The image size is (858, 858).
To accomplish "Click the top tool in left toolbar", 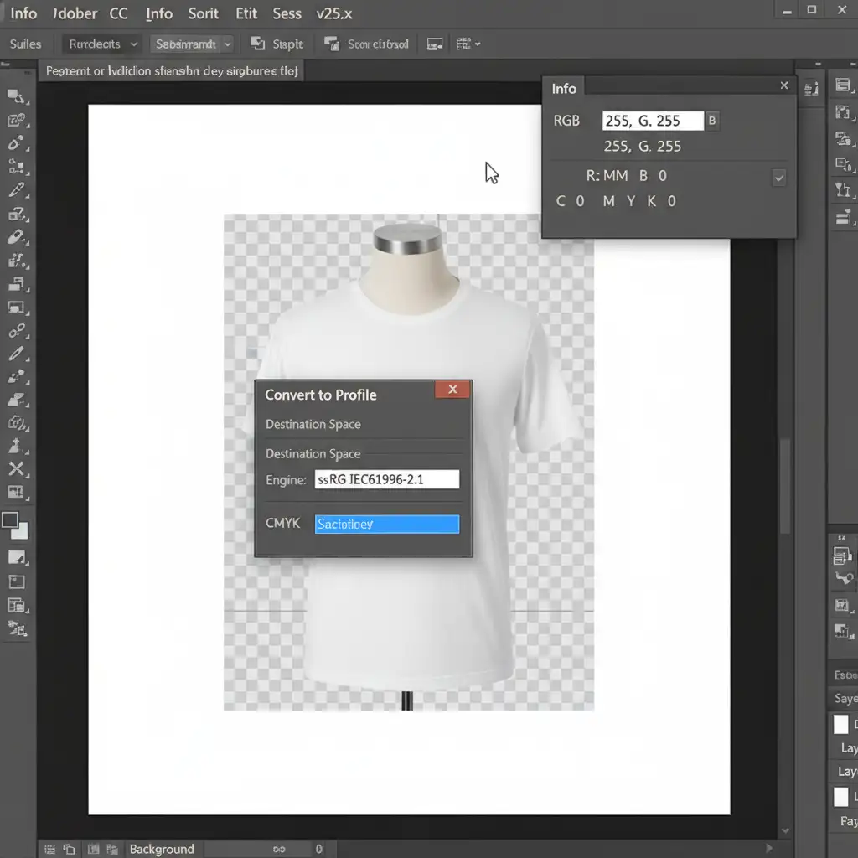I will 17,97.
